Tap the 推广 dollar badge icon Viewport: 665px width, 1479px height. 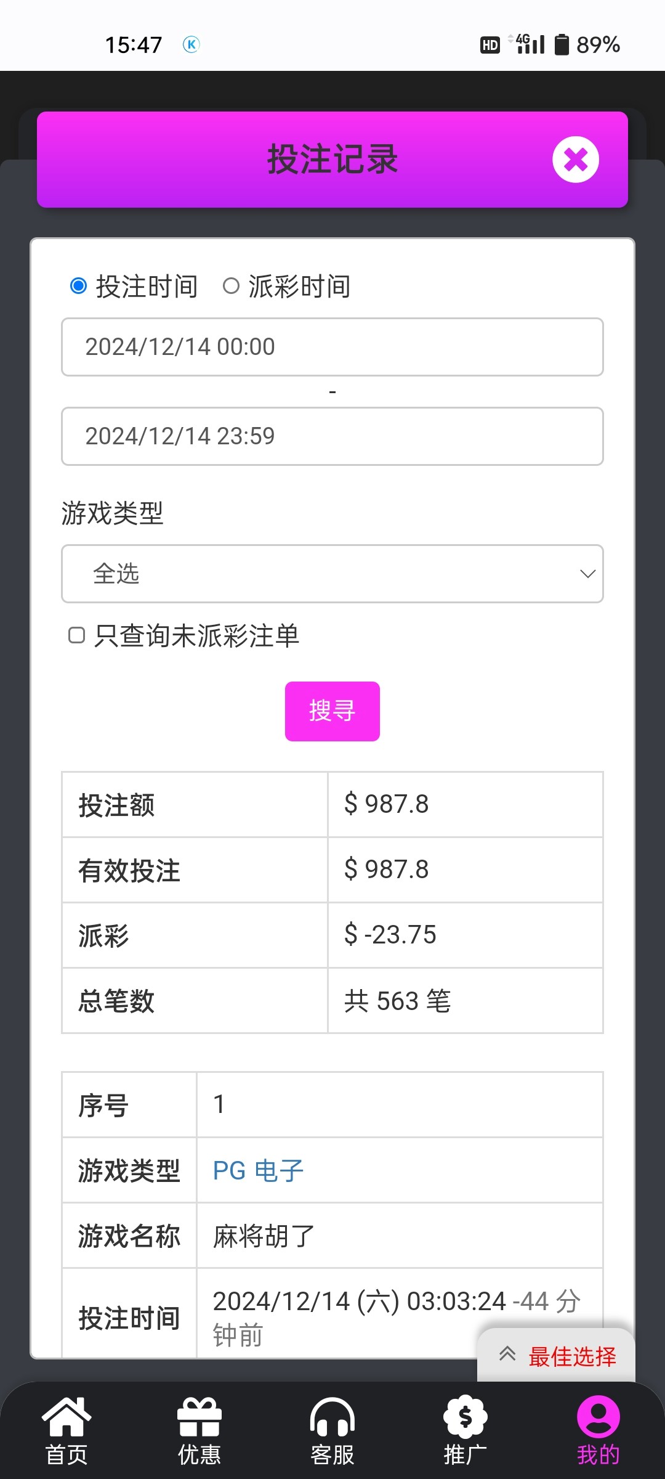click(465, 1417)
